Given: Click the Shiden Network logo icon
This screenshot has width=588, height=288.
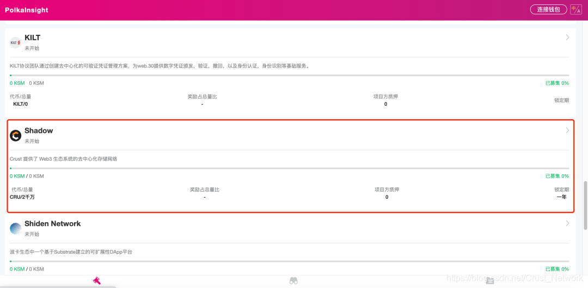Looking at the screenshot, I should (x=15, y=228).
